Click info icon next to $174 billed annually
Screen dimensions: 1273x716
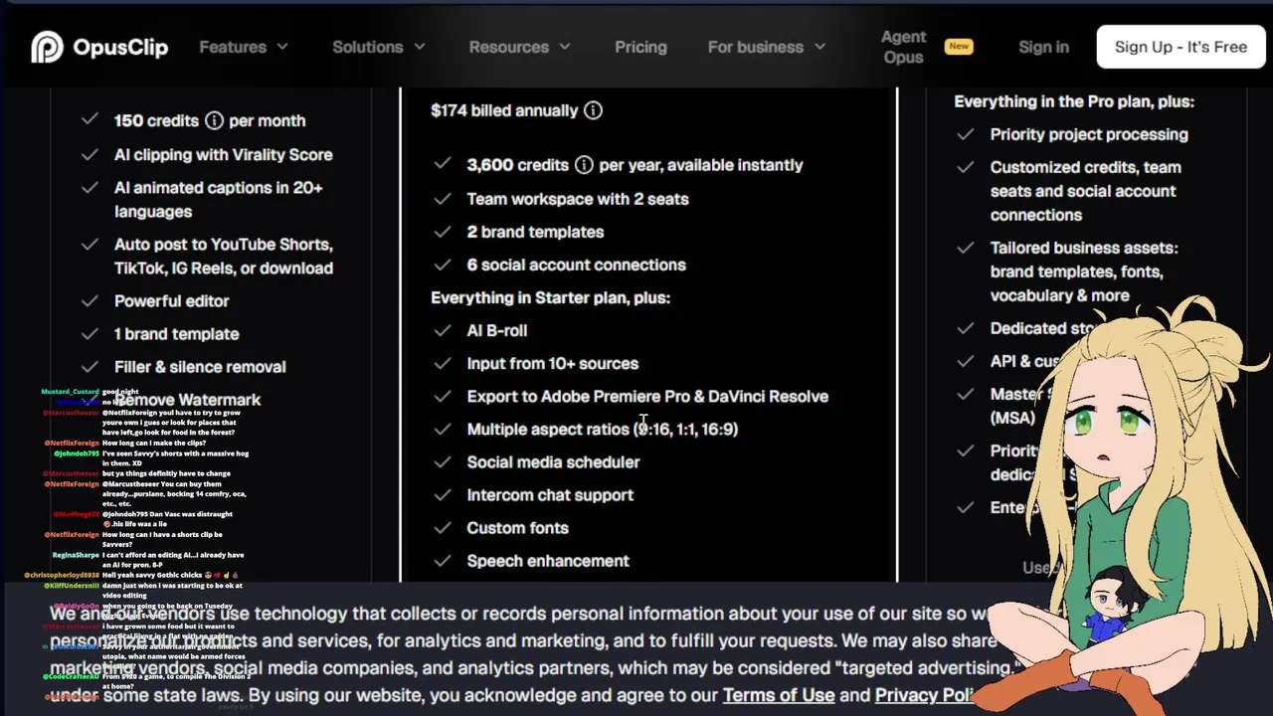click(x=593, y=110)
